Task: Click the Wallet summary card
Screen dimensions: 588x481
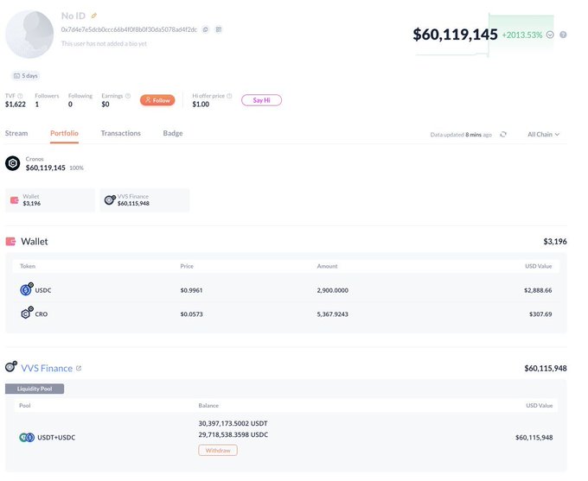Action: click(50, 200)
